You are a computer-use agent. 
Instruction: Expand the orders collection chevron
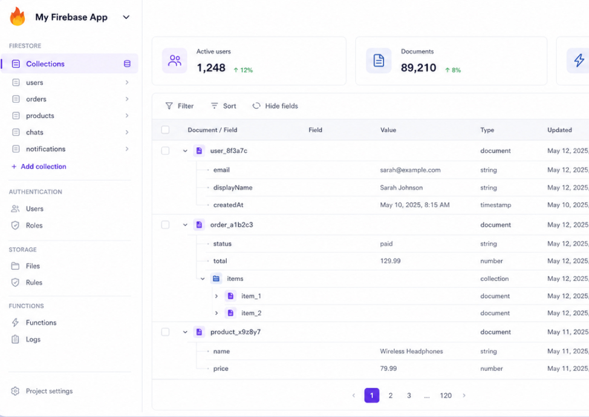(x=127, y=99)
